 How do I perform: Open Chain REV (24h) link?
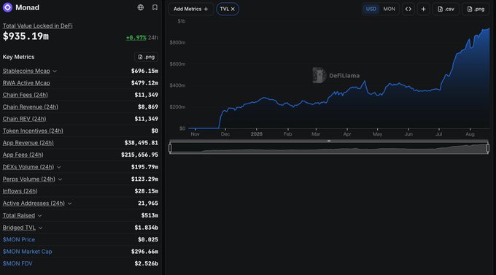(24, 119)
